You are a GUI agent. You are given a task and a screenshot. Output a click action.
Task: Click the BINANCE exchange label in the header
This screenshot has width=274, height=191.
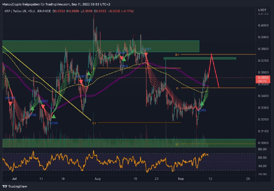tap(44, 11)
